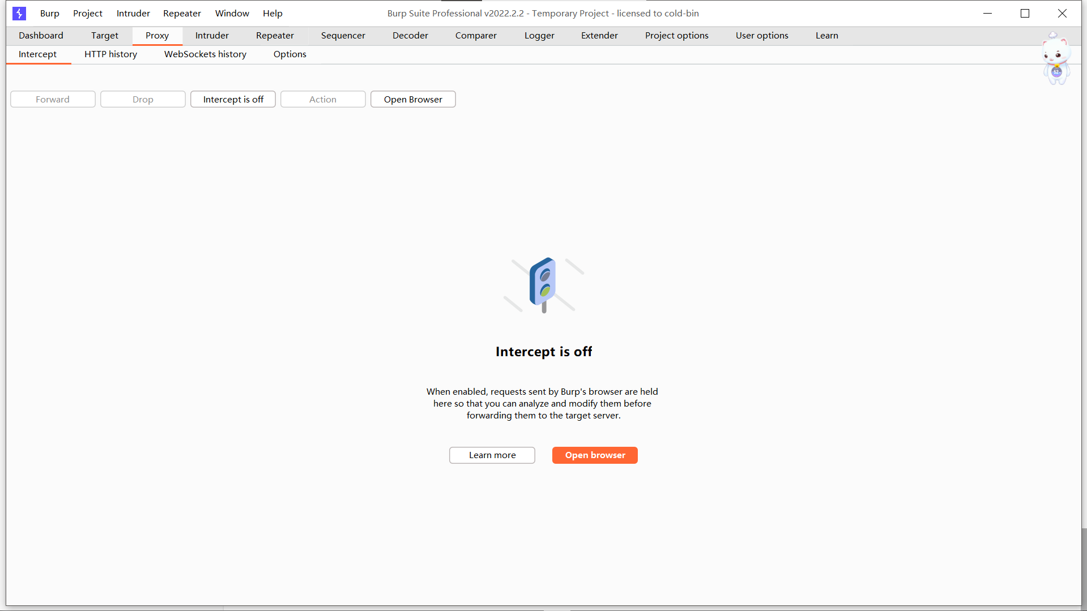Click the Drop button

143,99
